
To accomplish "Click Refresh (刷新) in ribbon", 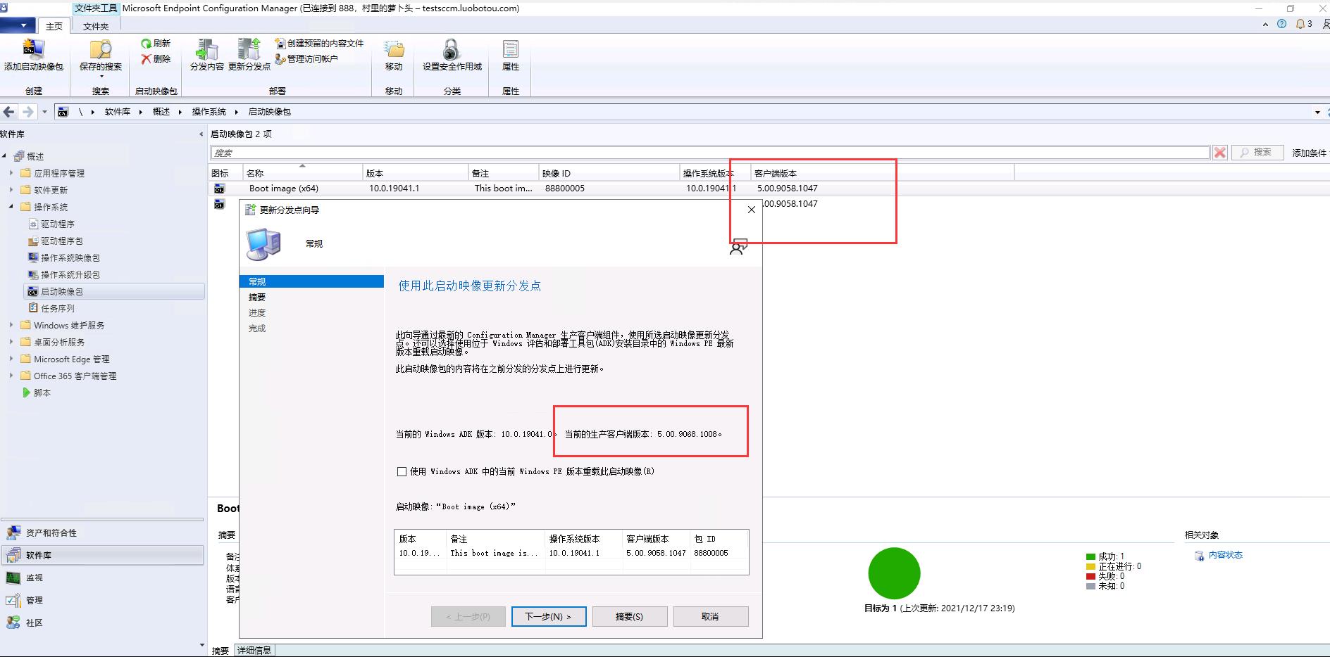I will pyautogui.click(x=156, y=43).
